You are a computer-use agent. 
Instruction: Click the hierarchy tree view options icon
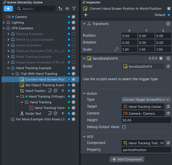(x=60, y=9)
